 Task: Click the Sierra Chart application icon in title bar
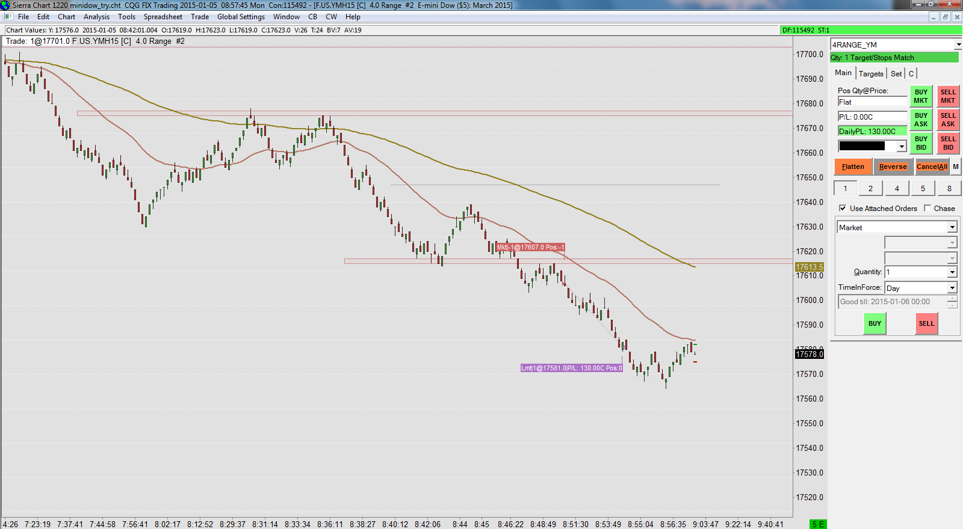click(x=5, y=5)
